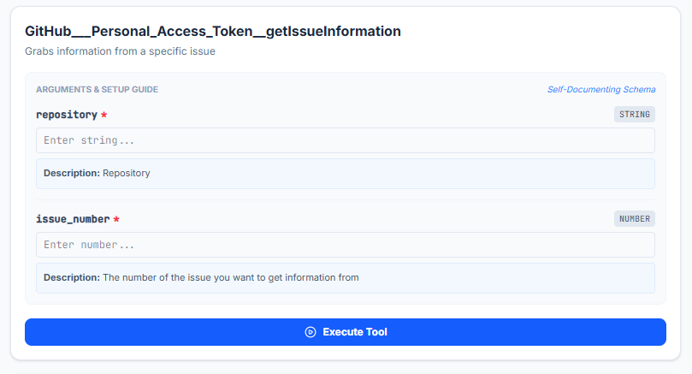Click the 'Enter number...' placeholder text
The image size is (692, 374).
point(89,245)
